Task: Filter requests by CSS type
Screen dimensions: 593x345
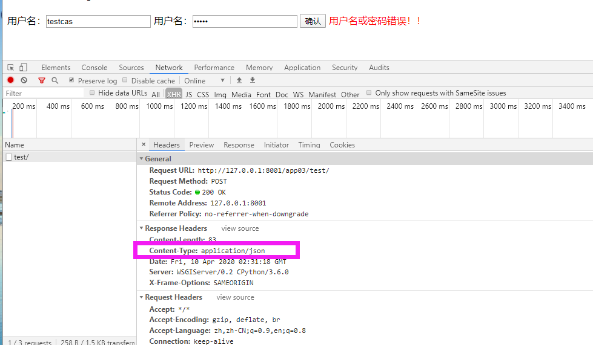Action: click(x=203, y=94)
